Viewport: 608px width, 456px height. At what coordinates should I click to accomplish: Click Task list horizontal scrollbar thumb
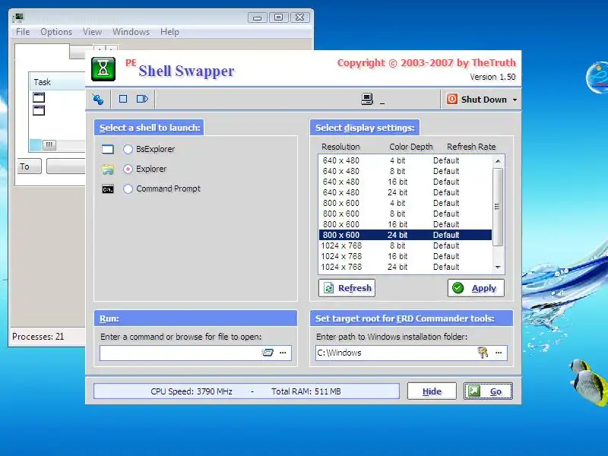pos(49,144)
